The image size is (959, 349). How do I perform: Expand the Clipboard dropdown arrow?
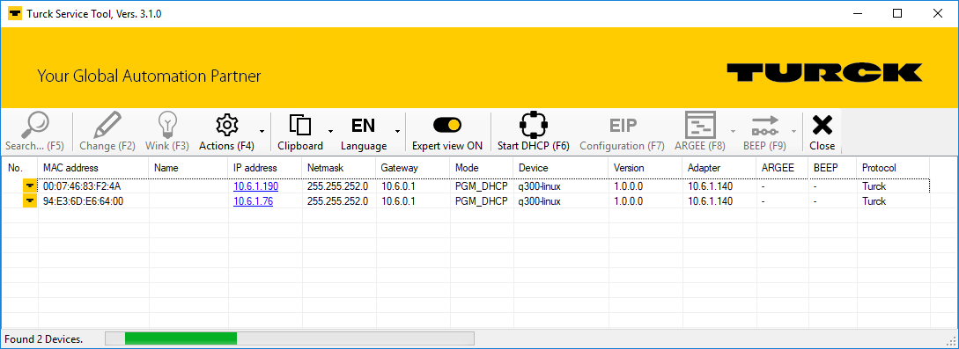[331, 131]
